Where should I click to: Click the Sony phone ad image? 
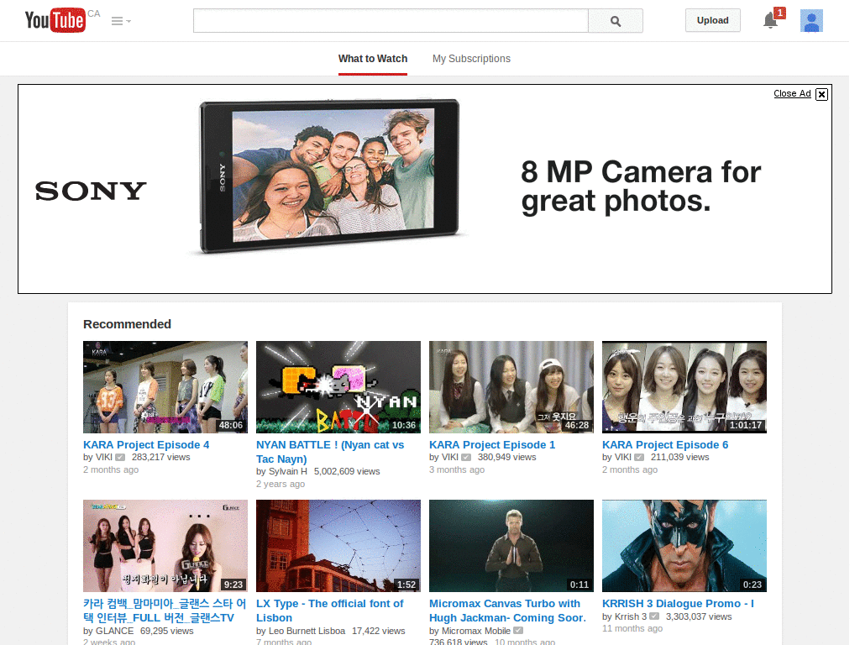click(x=329, y=176)
